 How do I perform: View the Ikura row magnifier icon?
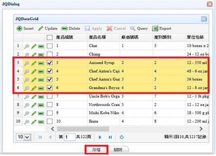coord(26,122)
